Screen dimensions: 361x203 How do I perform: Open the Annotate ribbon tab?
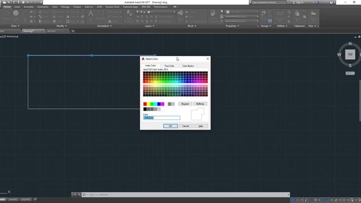tap(29, 7)
